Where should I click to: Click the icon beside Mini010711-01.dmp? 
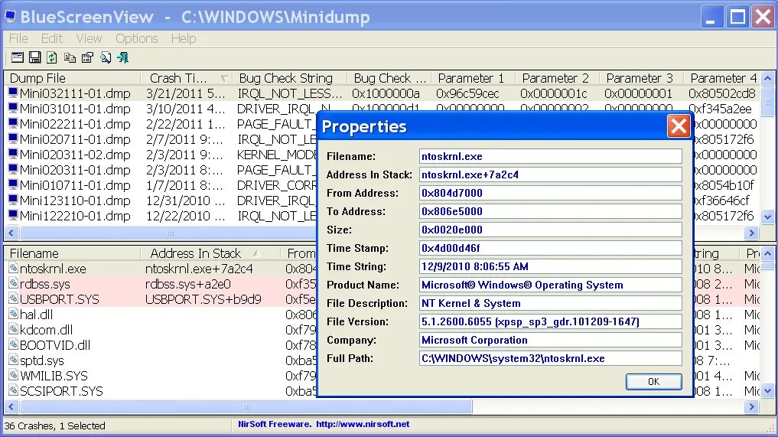[x=13, y=184]
